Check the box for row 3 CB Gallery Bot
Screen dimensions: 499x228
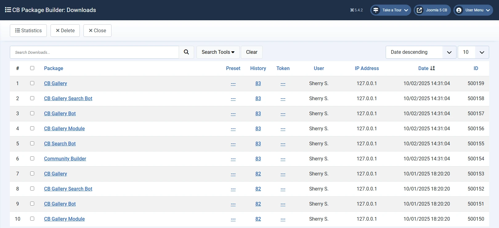32,113
